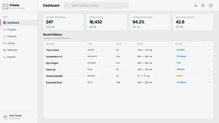Open notifications bell
This screenshot has height=123, width=219.
[196, 5]
